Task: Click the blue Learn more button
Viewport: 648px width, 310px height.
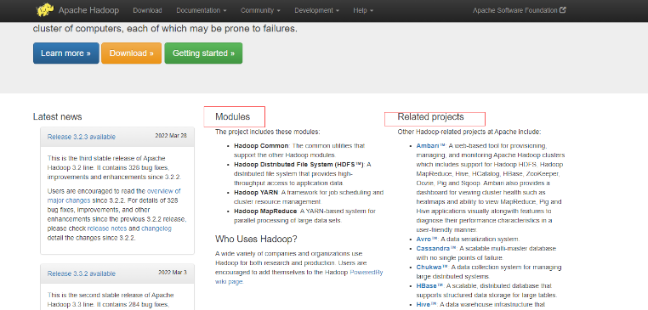Action: [66, 54]
